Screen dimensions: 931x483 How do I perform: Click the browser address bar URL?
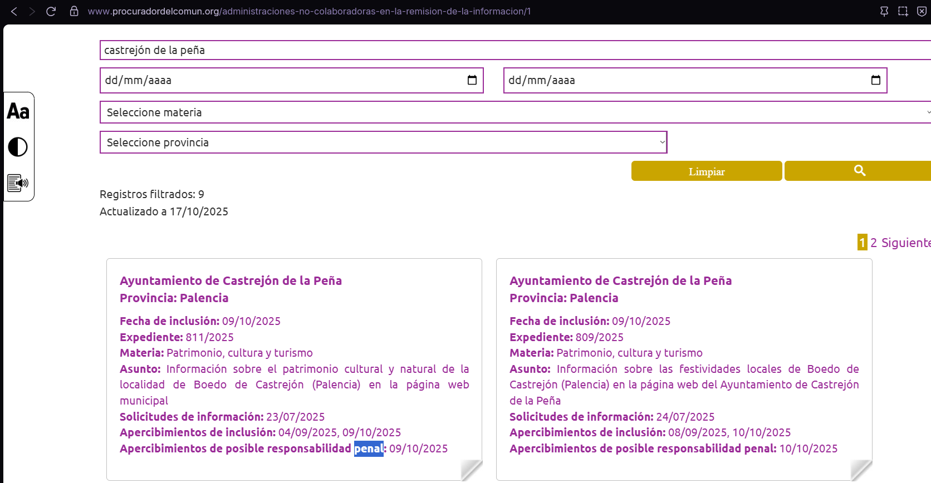tap(309, 11)
